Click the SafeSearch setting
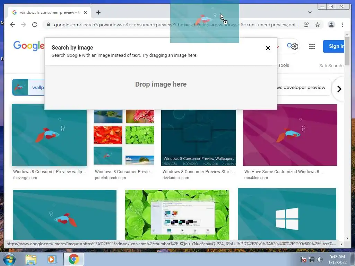The width and height of the screenshot is (355, 266). [x=331, y=65]
